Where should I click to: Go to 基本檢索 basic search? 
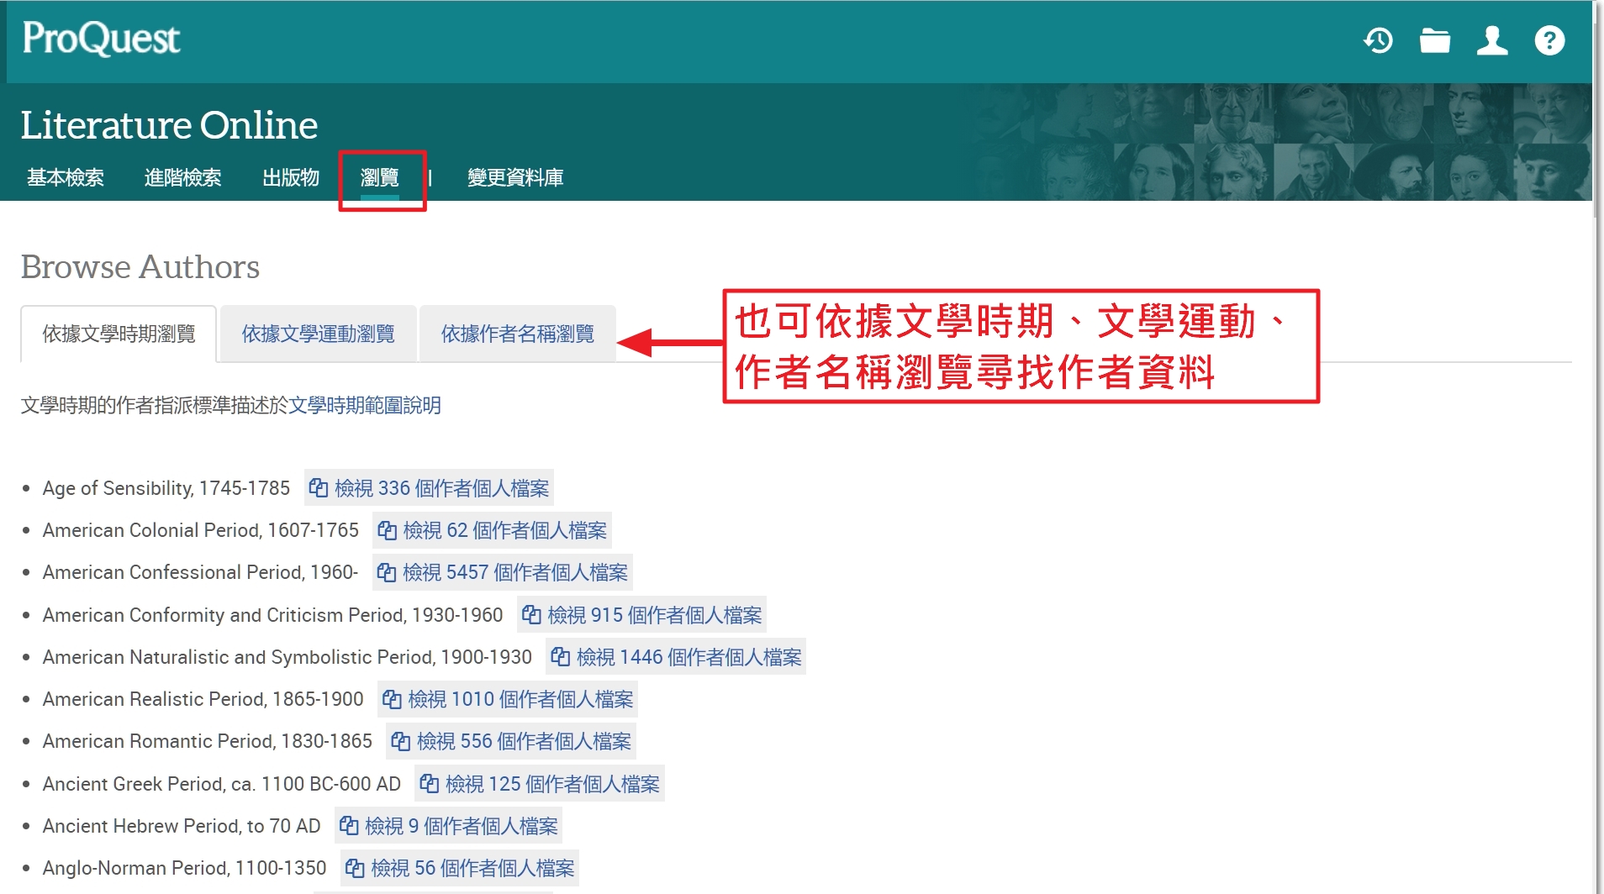pyautogui.click(x=66, y=177)
